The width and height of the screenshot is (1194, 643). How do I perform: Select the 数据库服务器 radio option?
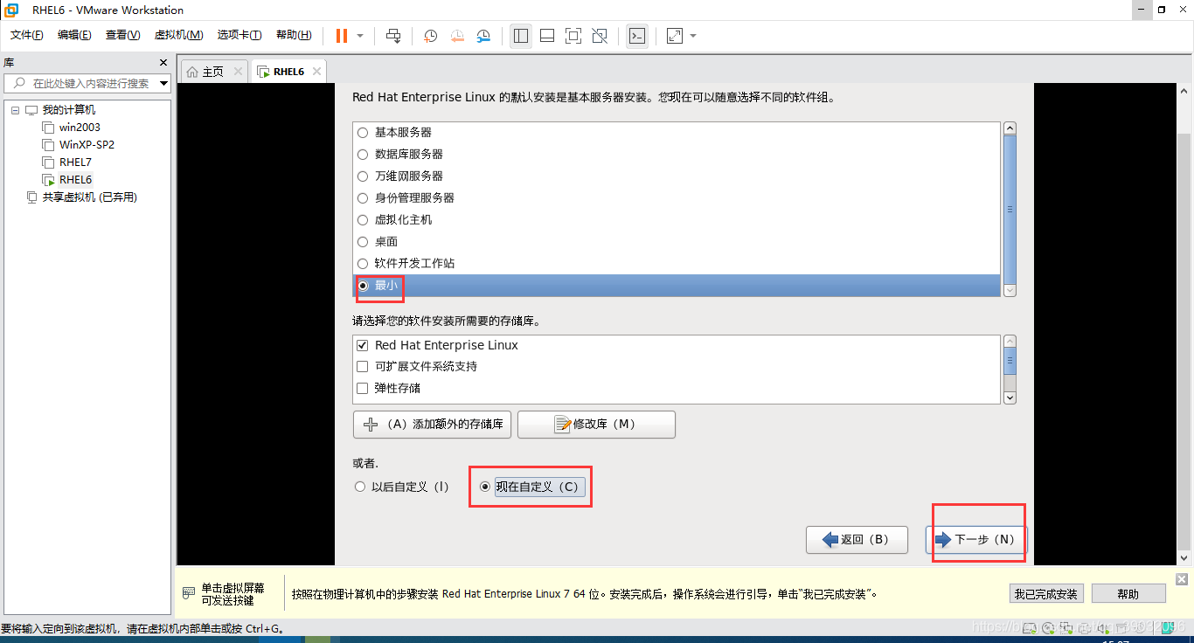363,155
